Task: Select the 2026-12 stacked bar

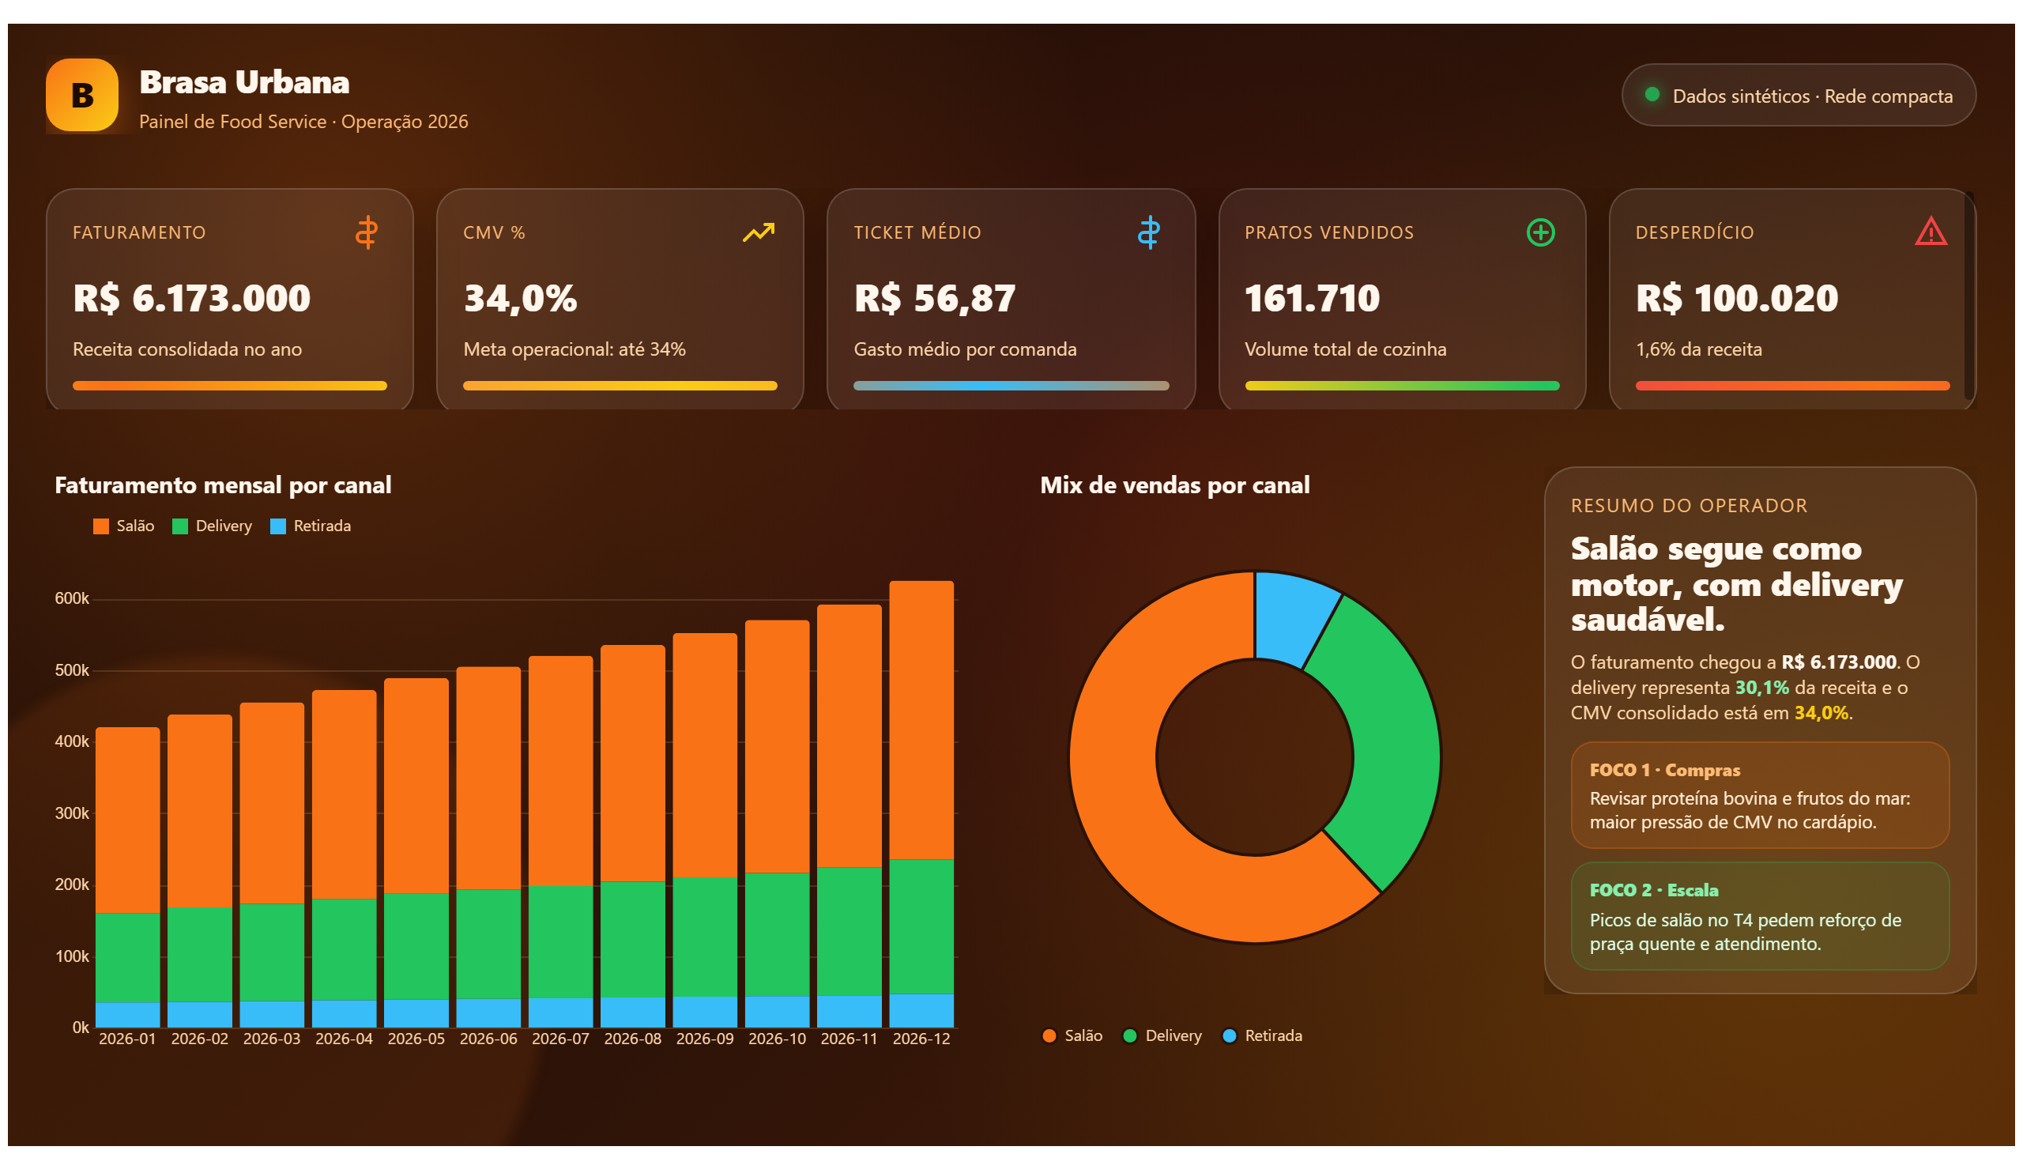Action: [x=921, y=804]
